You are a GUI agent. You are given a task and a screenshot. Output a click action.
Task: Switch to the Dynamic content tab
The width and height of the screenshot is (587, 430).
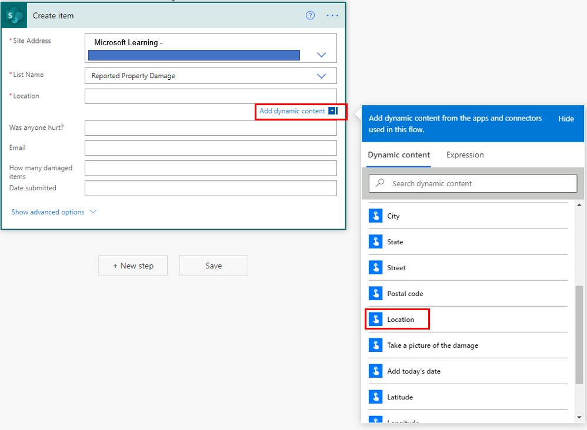click(x=399, y=155)
